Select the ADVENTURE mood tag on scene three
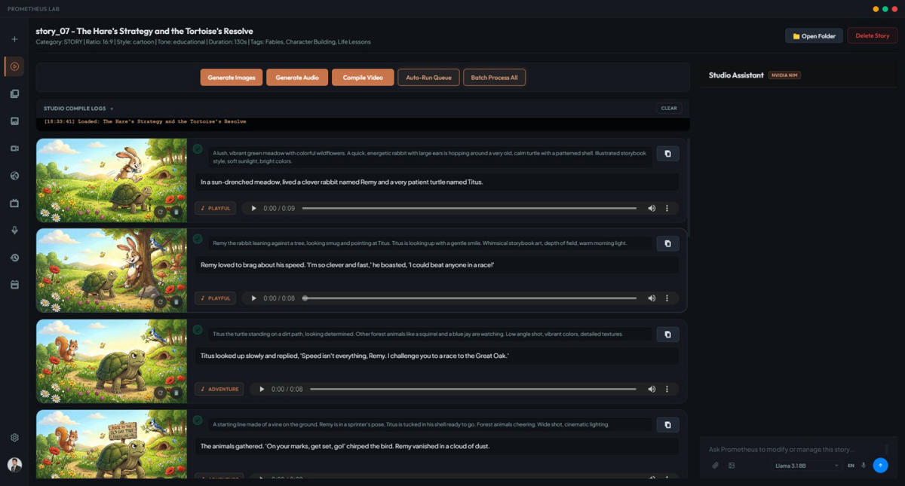 [219, 390]
